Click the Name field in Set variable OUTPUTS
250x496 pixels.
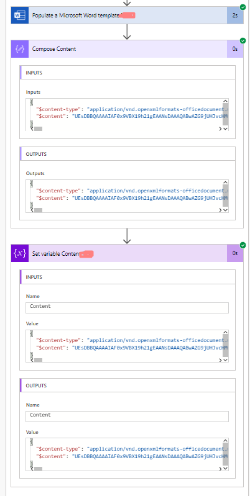[127, 417]
